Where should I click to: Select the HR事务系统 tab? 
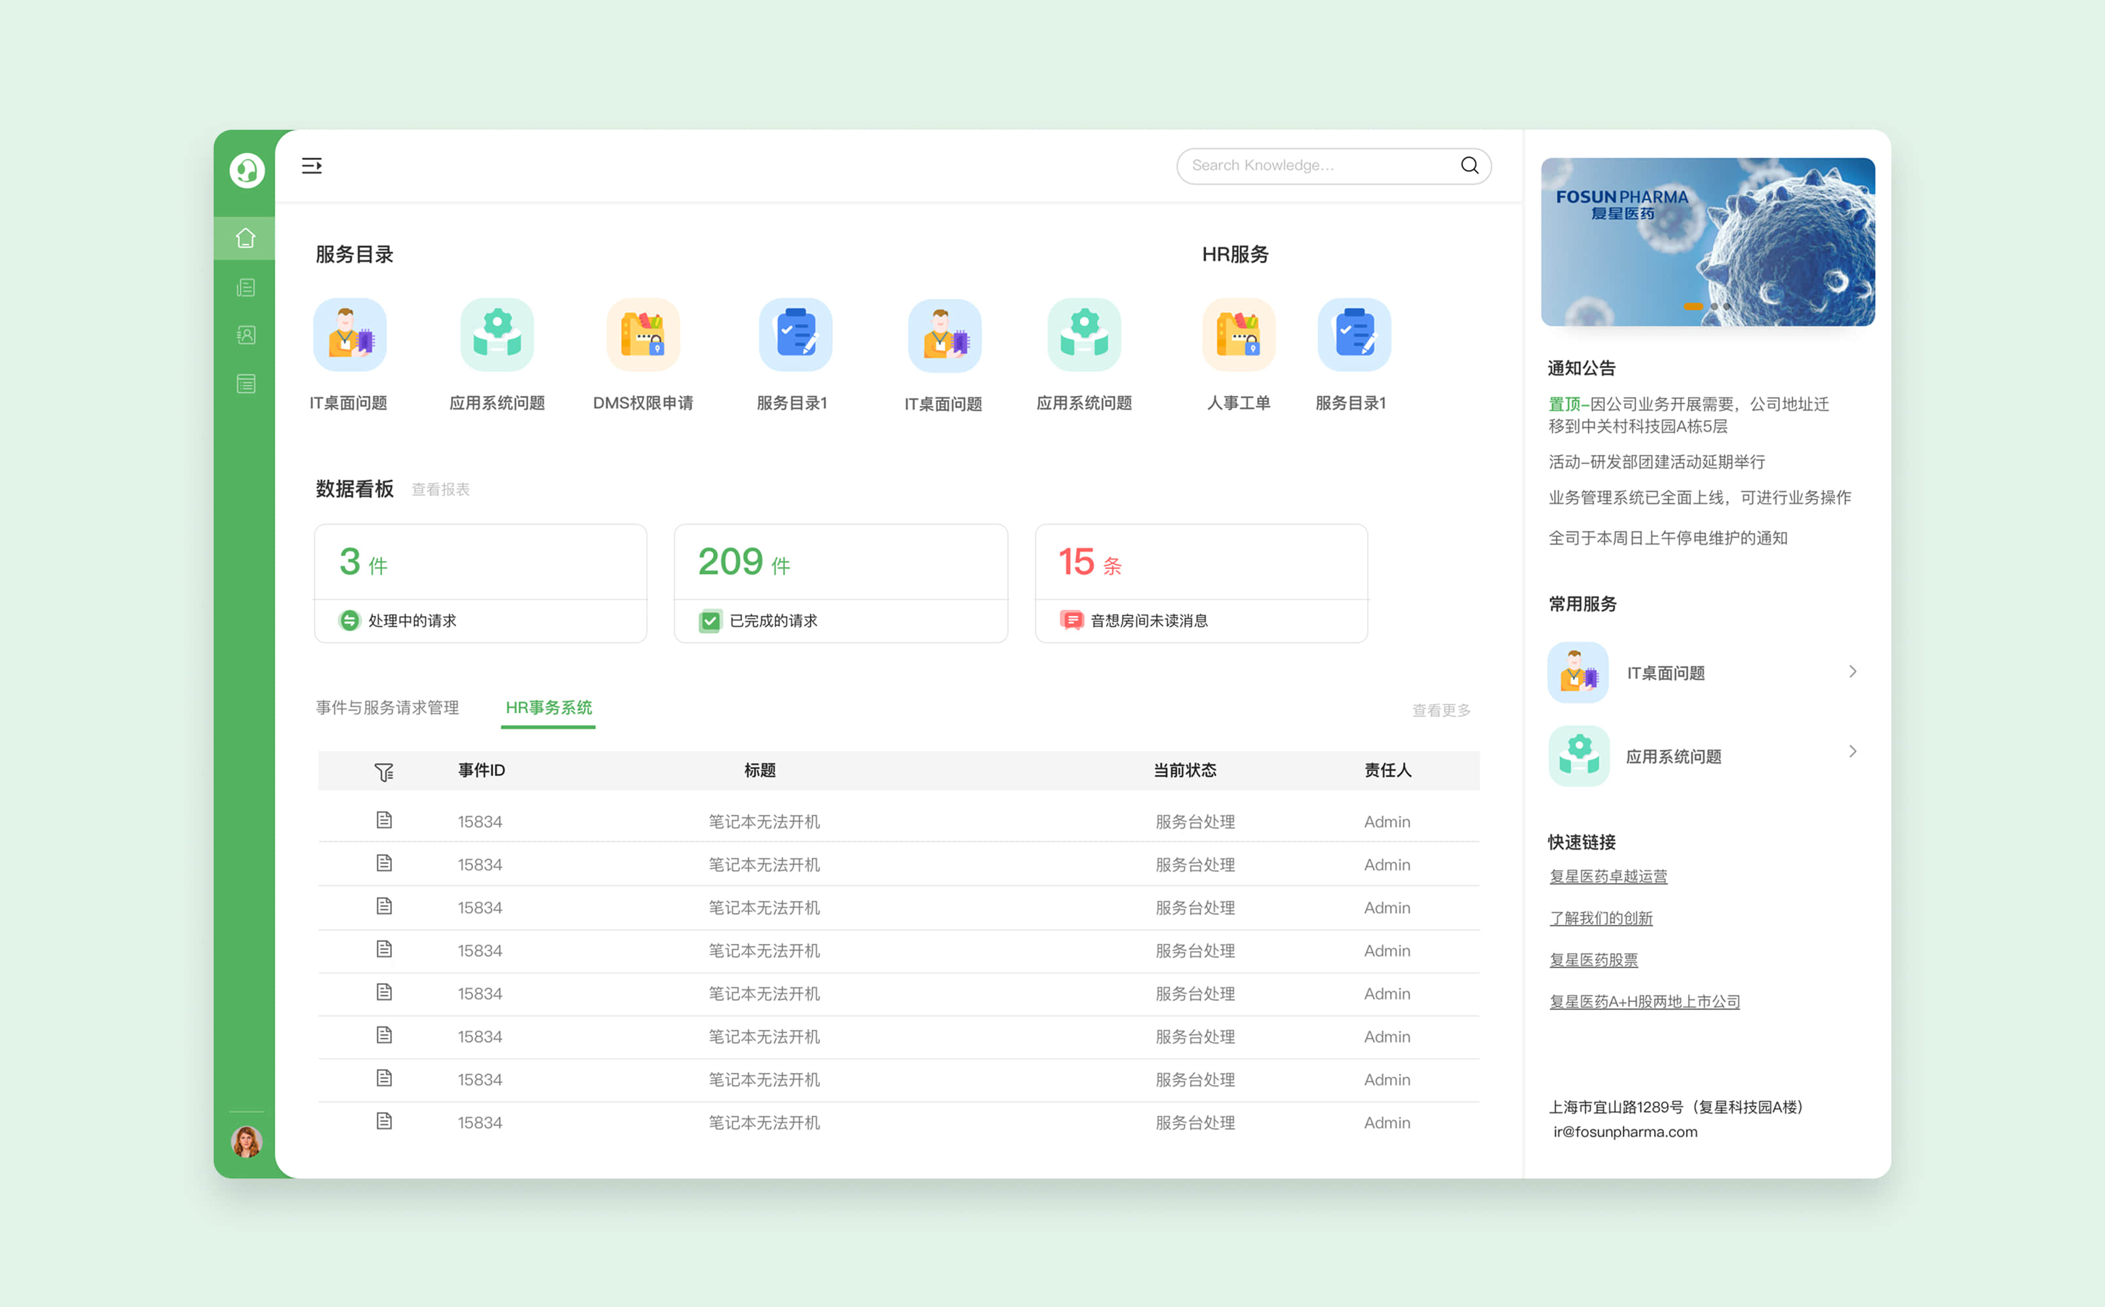(x=549, y=708)
